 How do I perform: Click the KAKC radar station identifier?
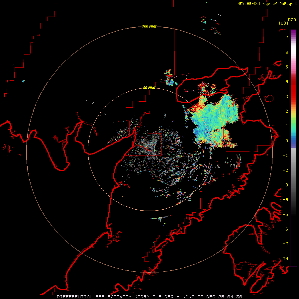point(188,297)
